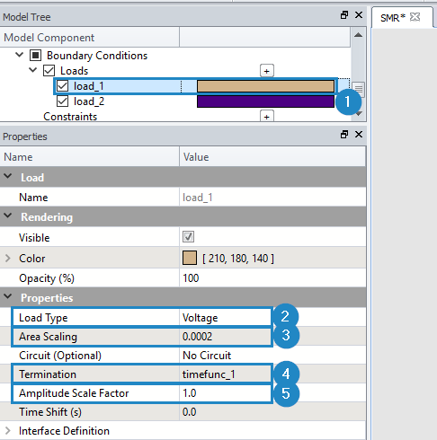Switch to the SMR tab

[x=393, y=18]
